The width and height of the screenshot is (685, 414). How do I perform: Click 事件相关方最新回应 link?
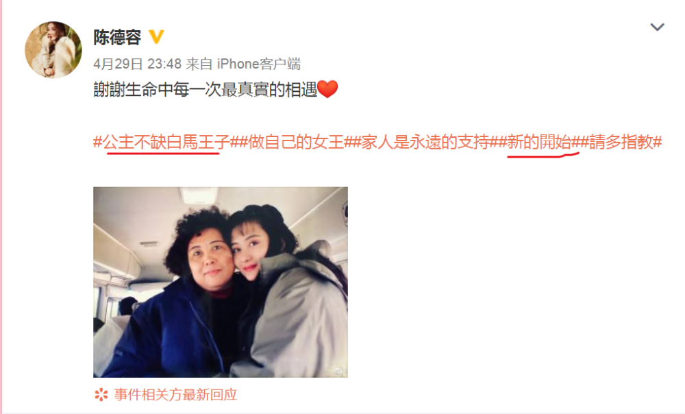point(175,395)
